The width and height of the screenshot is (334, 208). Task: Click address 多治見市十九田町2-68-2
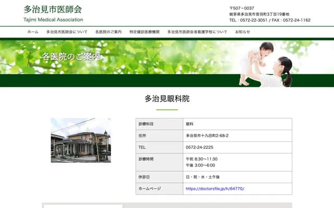tap(207, 136)
